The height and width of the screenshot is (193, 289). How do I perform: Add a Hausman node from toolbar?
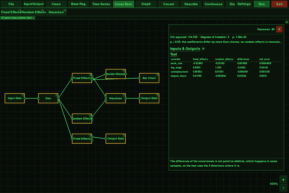[x=56, y=12]
